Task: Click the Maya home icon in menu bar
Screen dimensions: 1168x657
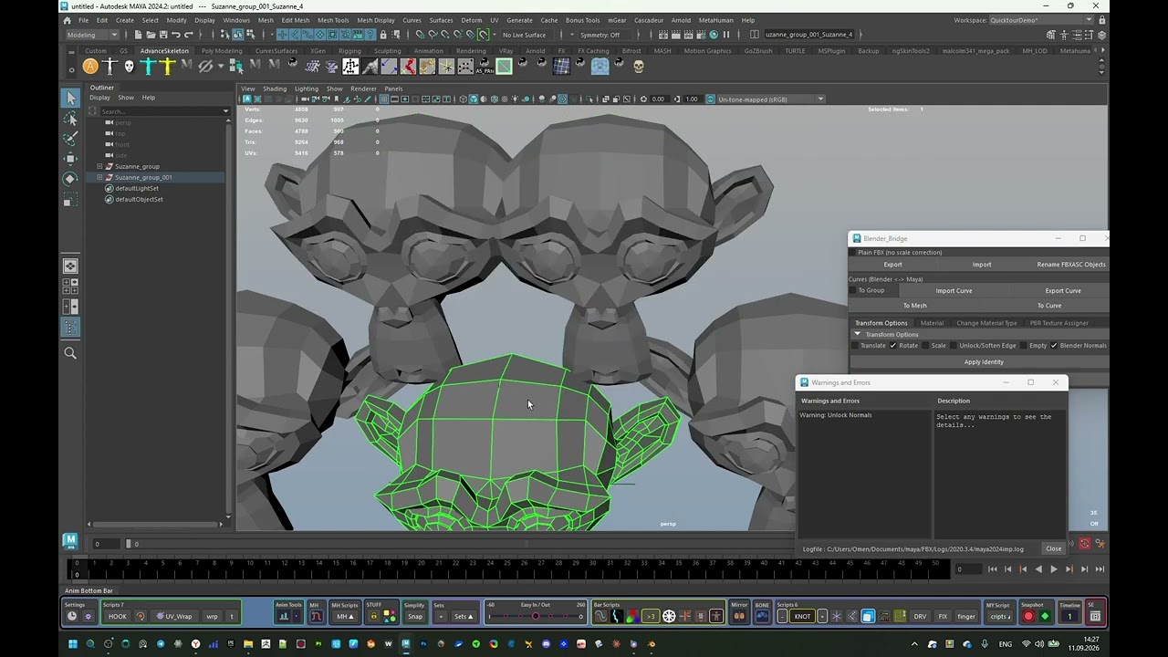Action: pyautogui.click(x=67, y=20)
